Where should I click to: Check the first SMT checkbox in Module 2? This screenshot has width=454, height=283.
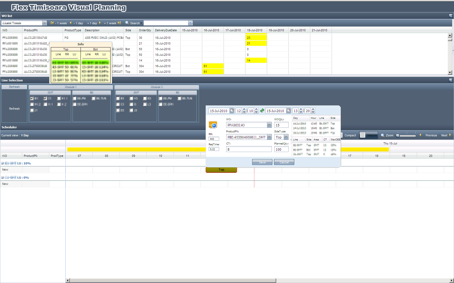(118, 98)
